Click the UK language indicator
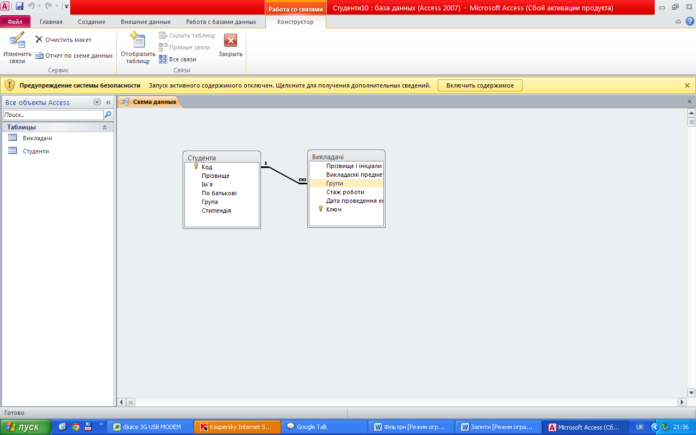 [x=639, y=427]
